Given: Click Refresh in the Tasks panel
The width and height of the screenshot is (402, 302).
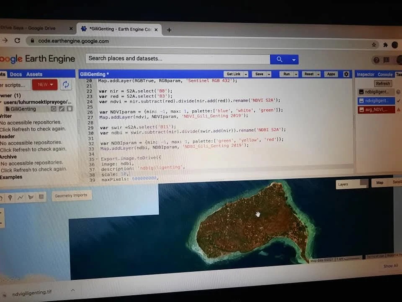Looking at the screenshot, I should [383, 84].
